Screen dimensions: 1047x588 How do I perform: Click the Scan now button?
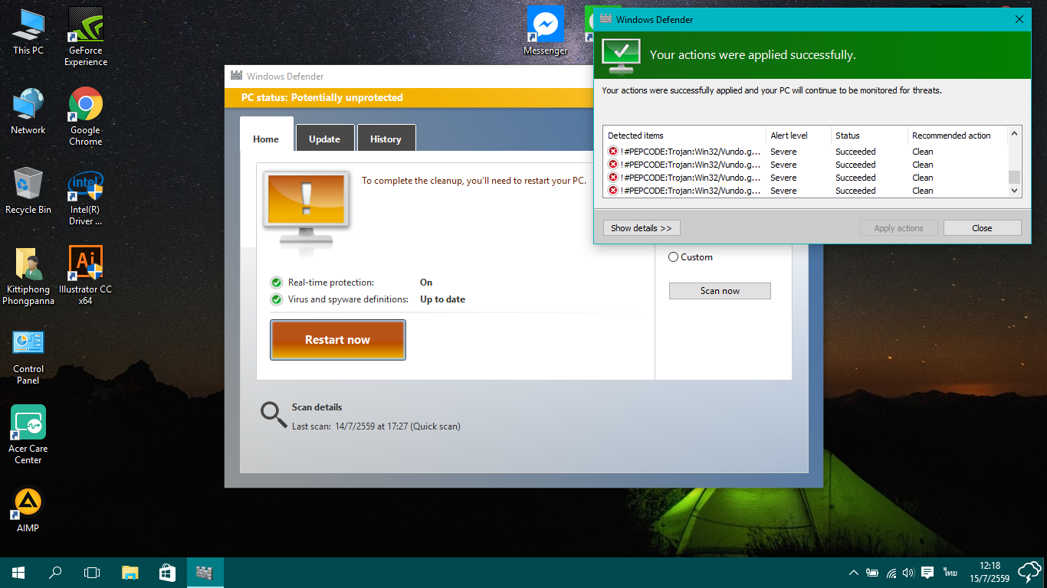[x=720, y=291]
